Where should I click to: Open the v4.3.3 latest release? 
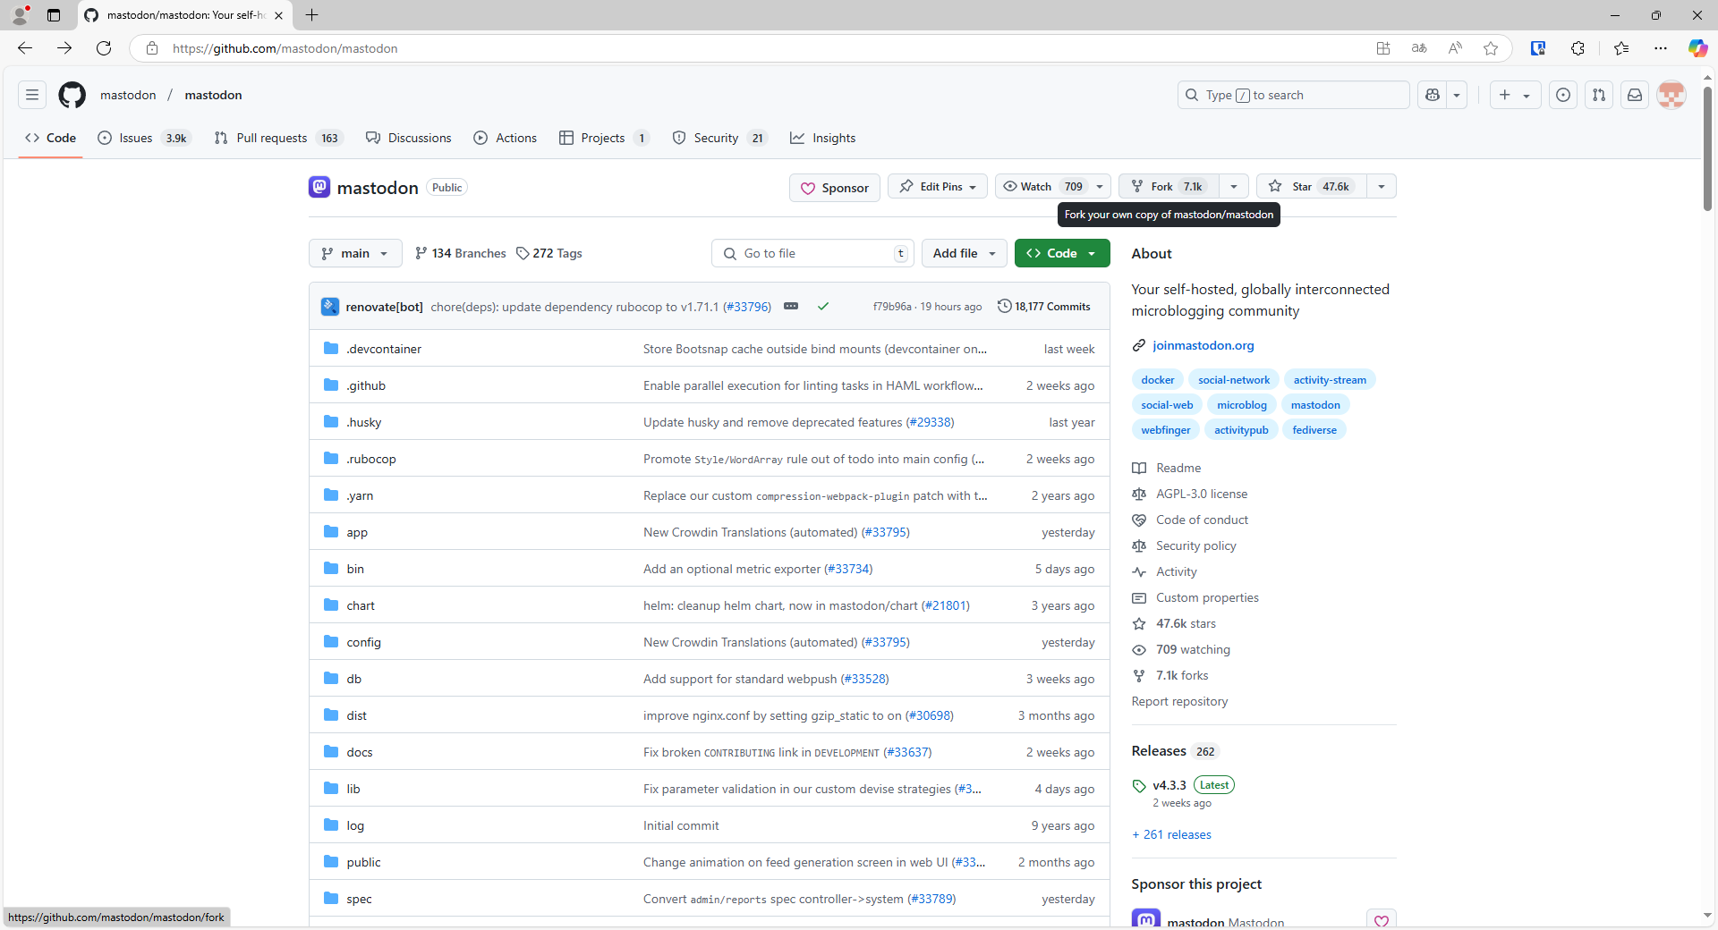(x=1169, y=785)
